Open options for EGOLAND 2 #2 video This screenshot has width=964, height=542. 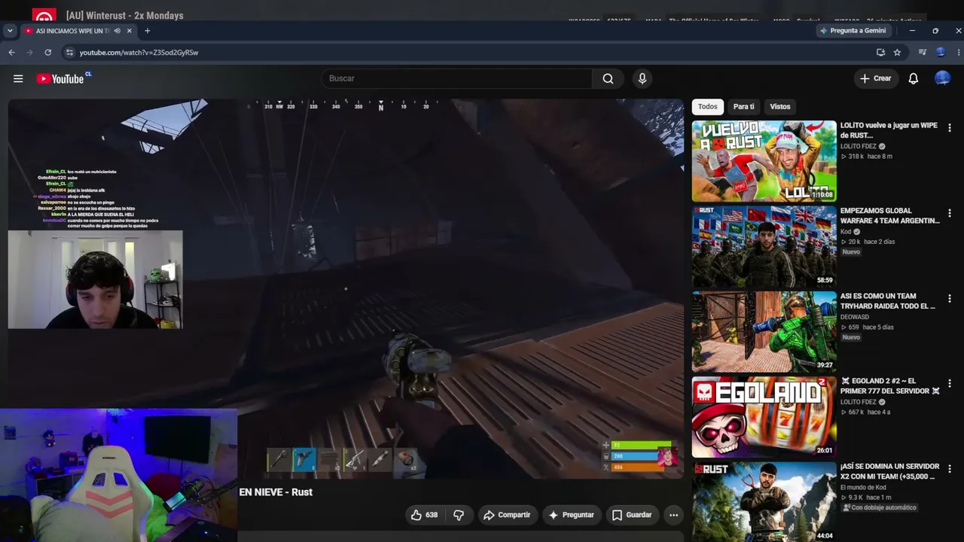pyautogui.click(x=949, y=384)
